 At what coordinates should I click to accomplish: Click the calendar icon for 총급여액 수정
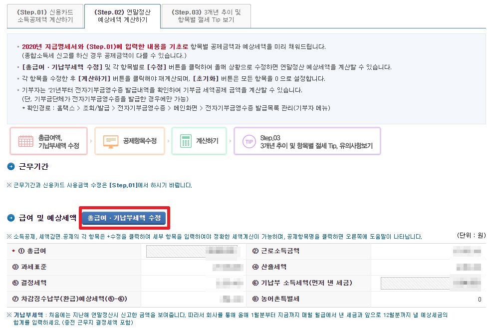pyautogui.click(x=26, y=141)
